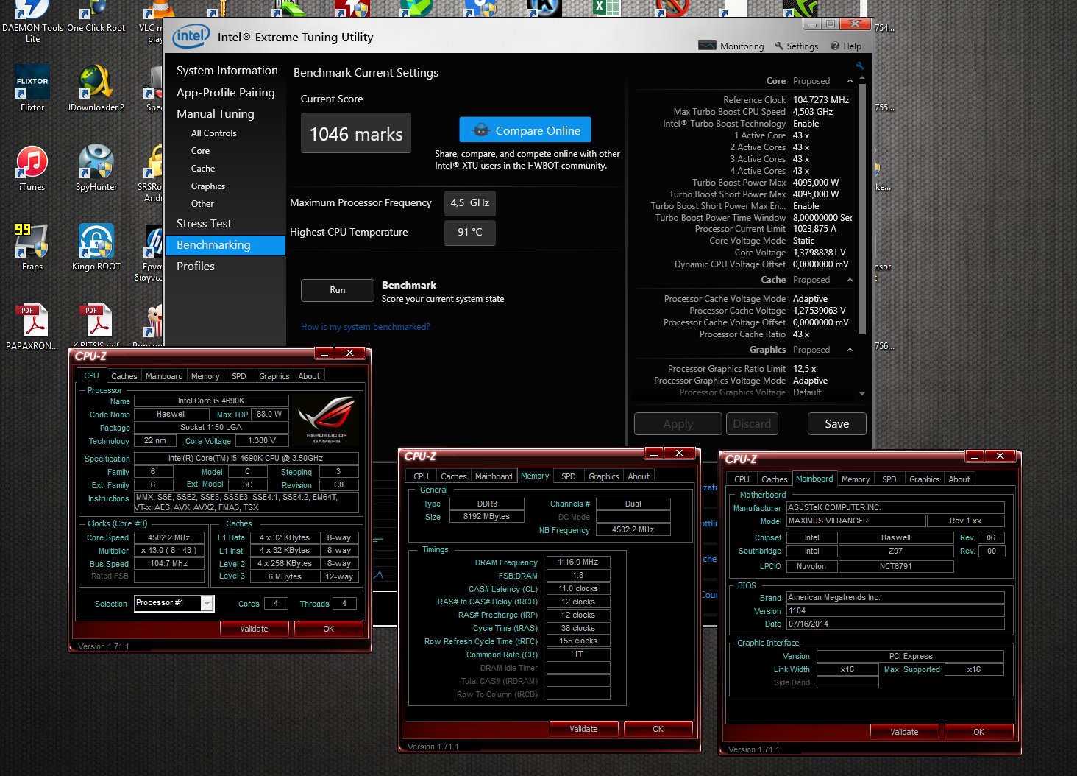Image resolution: width=1077 pixels, height=776 pixels.
Task: Select Other under Manual Tuning
Action: pyautogui.click(x=202, y=204)
